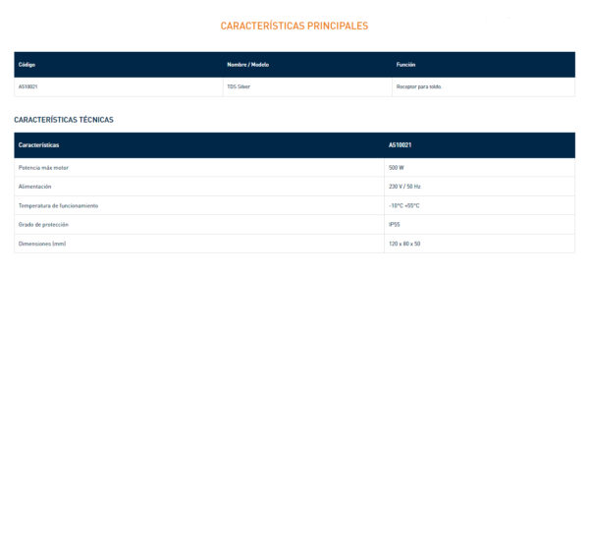The width and height of the screenshot is (589, 550).
Task: Select the Temperatura de funcionamiento label
Action: tap(58, 205)
